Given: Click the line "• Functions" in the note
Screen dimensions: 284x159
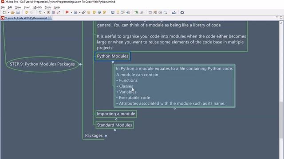Looking at the screenshot, I should [127, 80].
